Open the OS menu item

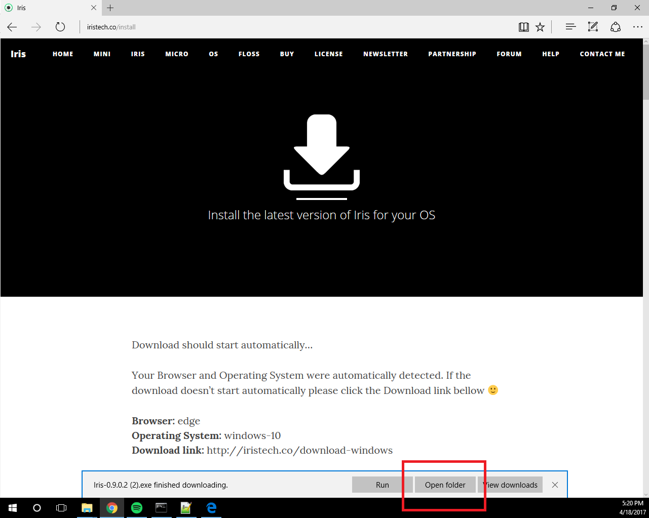coord(213,54)
